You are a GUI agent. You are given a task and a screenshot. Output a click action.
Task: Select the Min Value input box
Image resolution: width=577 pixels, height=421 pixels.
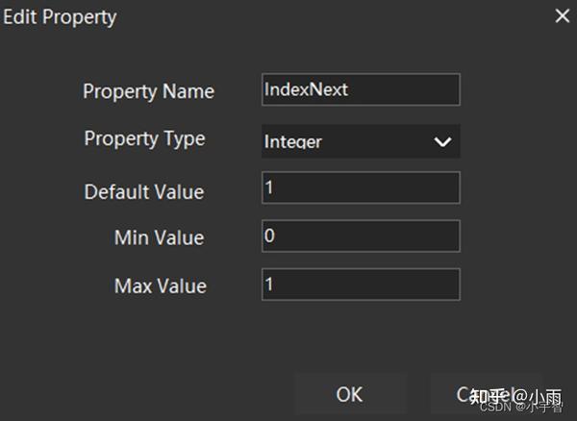pyautogui.click(x=361, y=235)
